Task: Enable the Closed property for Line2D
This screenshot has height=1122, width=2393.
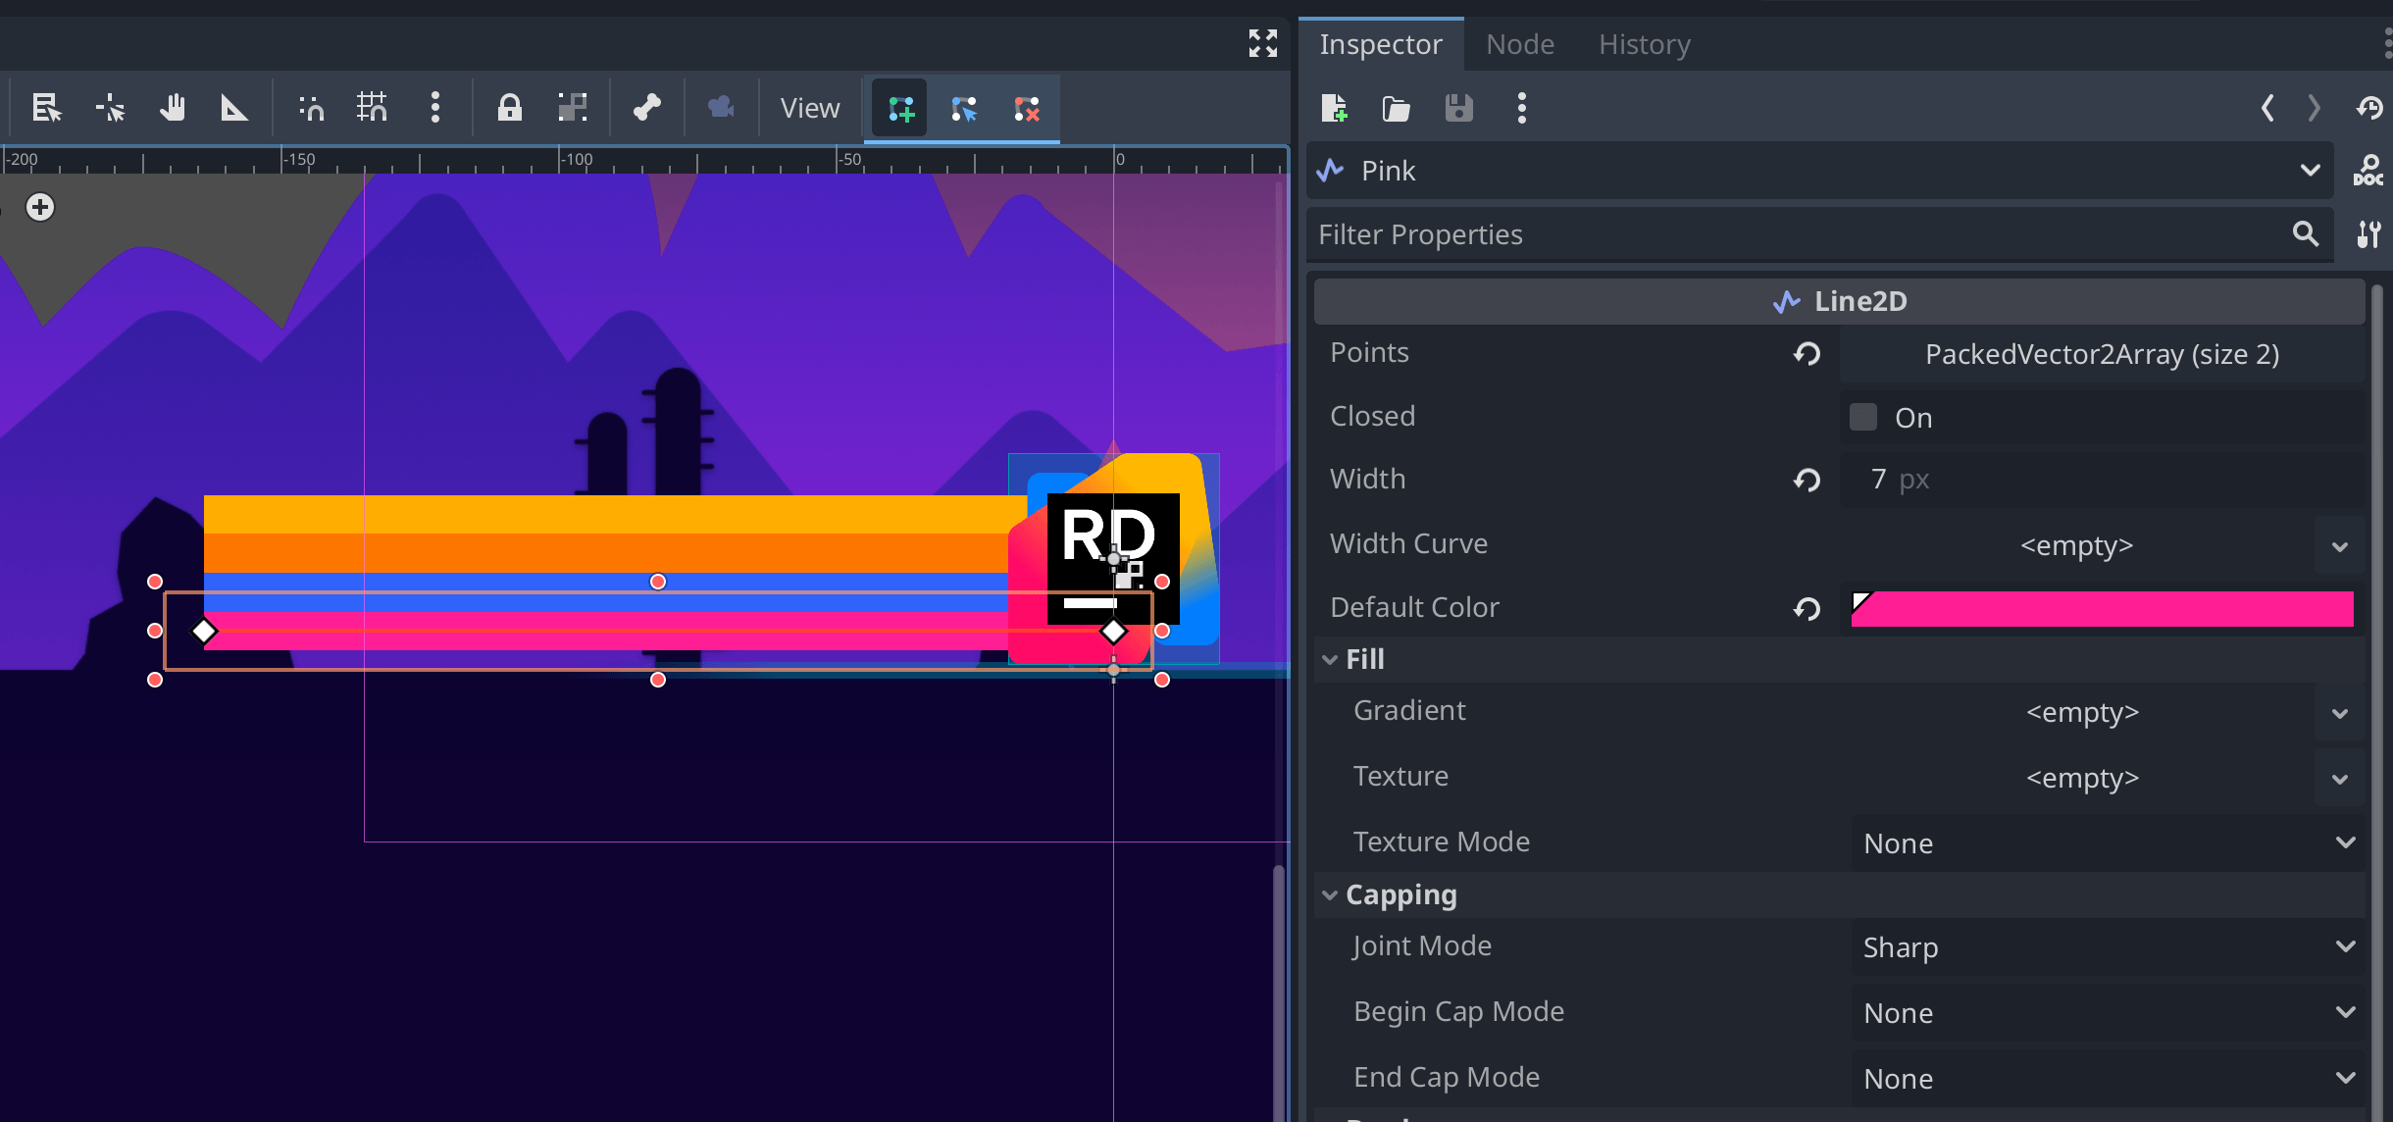Action: pos(1862,416)
